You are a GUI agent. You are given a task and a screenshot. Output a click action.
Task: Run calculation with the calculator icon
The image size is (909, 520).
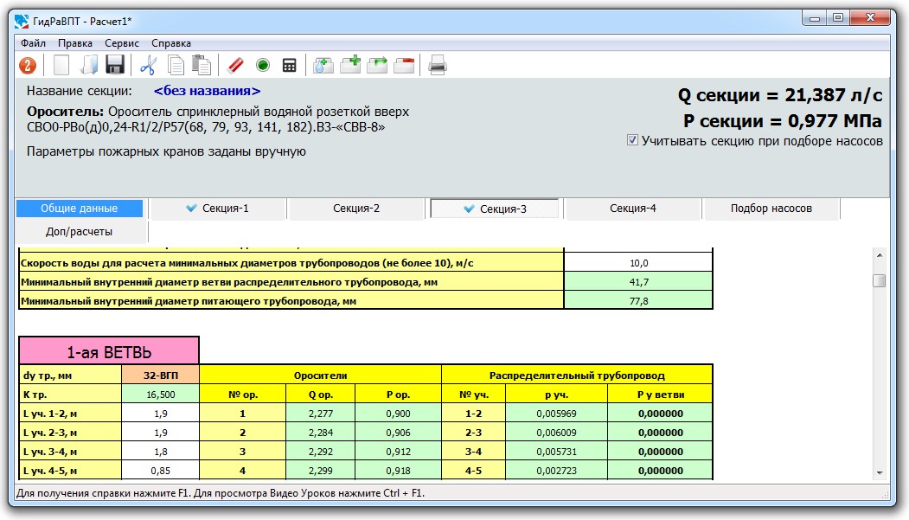click(290, 65)
